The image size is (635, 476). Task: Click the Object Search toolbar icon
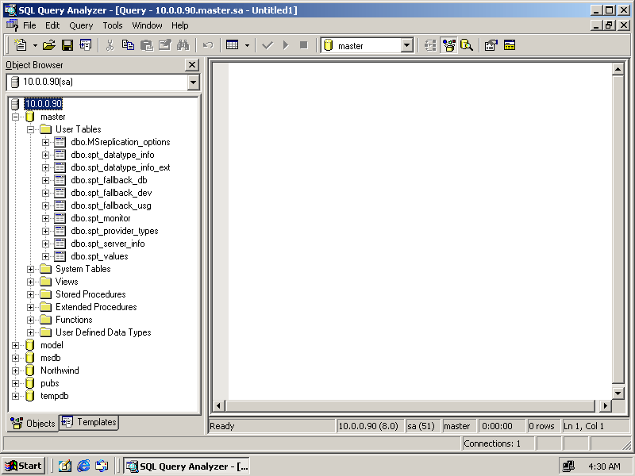click(467, 45)
